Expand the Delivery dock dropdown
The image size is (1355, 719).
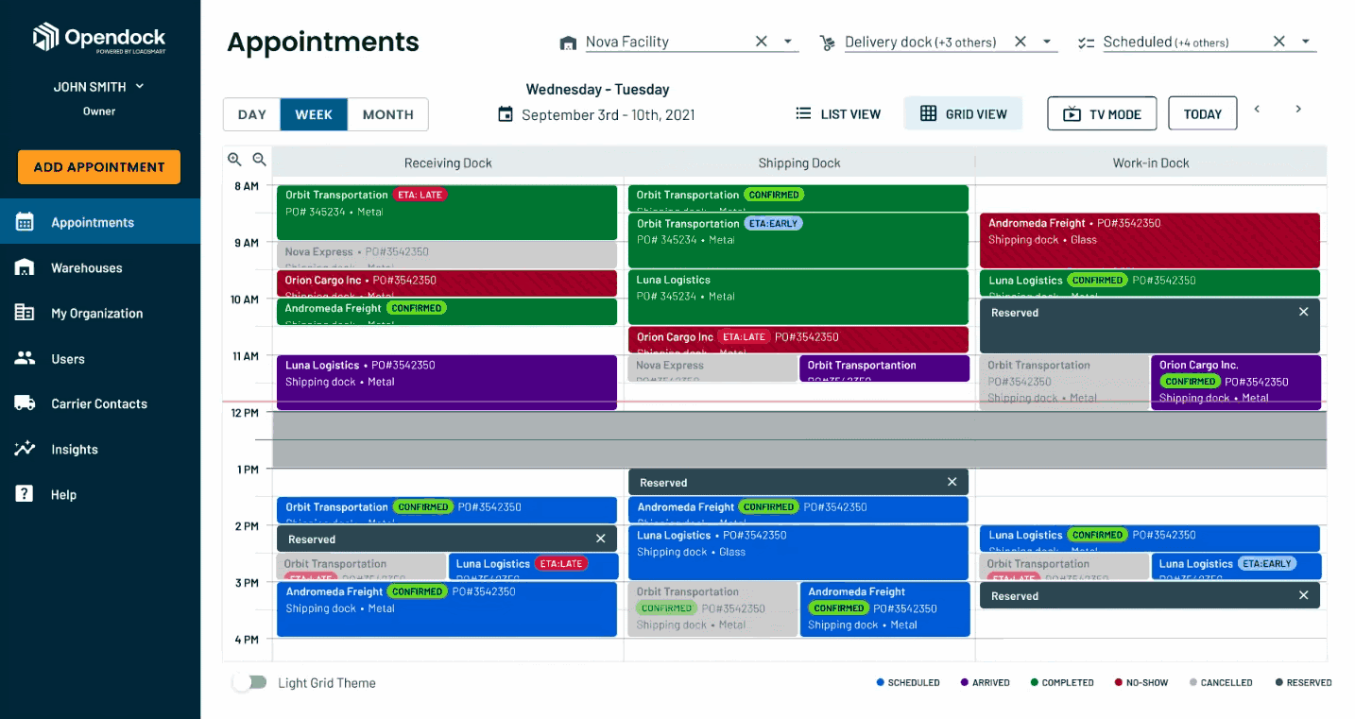coord(1047,43)
